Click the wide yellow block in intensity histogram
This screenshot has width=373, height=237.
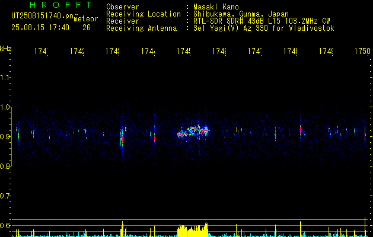click(x=193, y=230)
